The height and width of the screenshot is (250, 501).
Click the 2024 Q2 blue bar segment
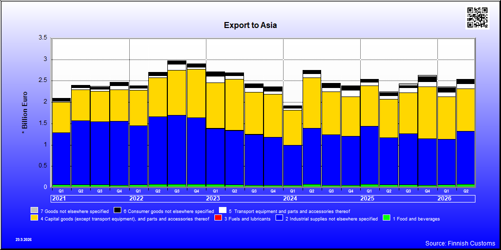[312, 156]
